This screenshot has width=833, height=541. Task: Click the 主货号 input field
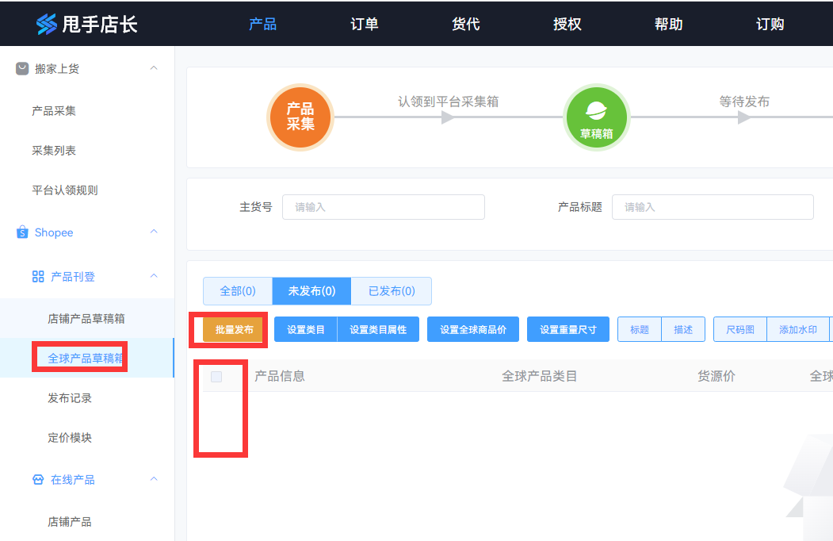(x=384, y=207)
